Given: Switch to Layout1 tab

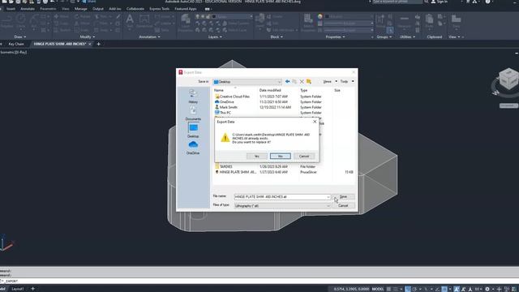Looking at the screenshot, I should click(x=18, y=289).
